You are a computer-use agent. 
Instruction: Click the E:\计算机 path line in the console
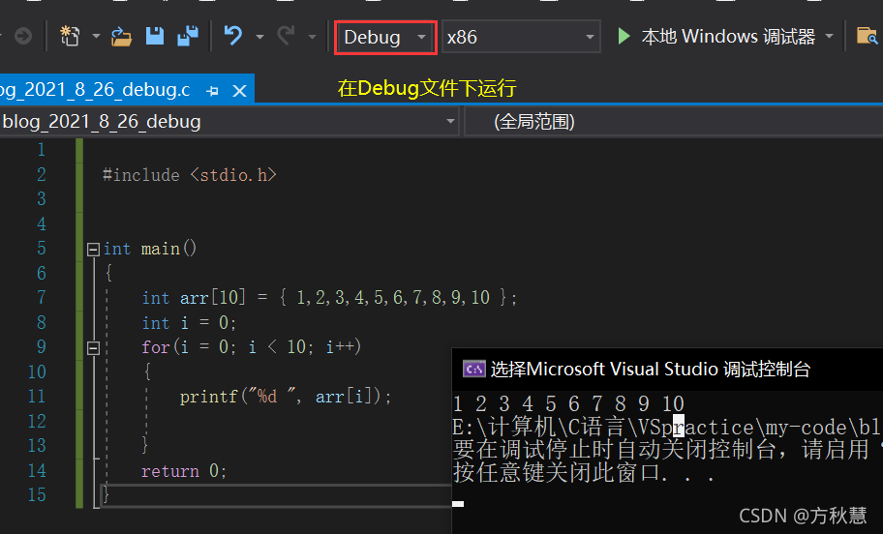pos(667,428)
